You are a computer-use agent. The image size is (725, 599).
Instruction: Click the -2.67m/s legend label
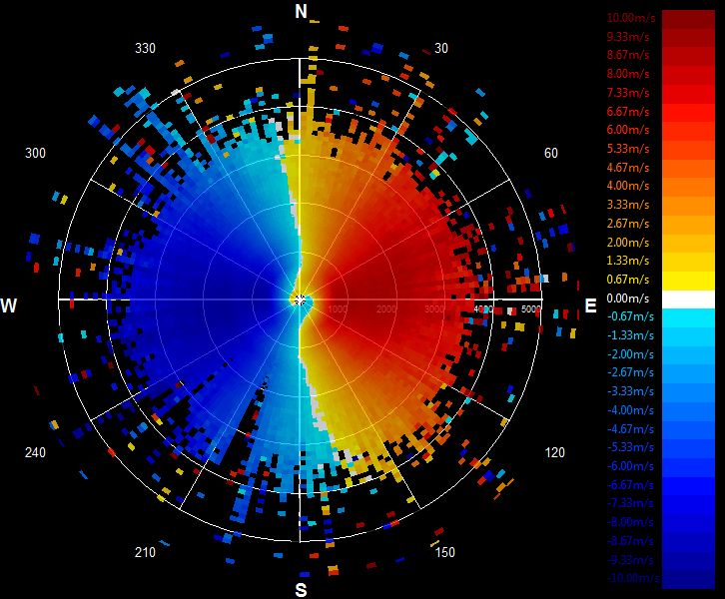tap(630, 372)
